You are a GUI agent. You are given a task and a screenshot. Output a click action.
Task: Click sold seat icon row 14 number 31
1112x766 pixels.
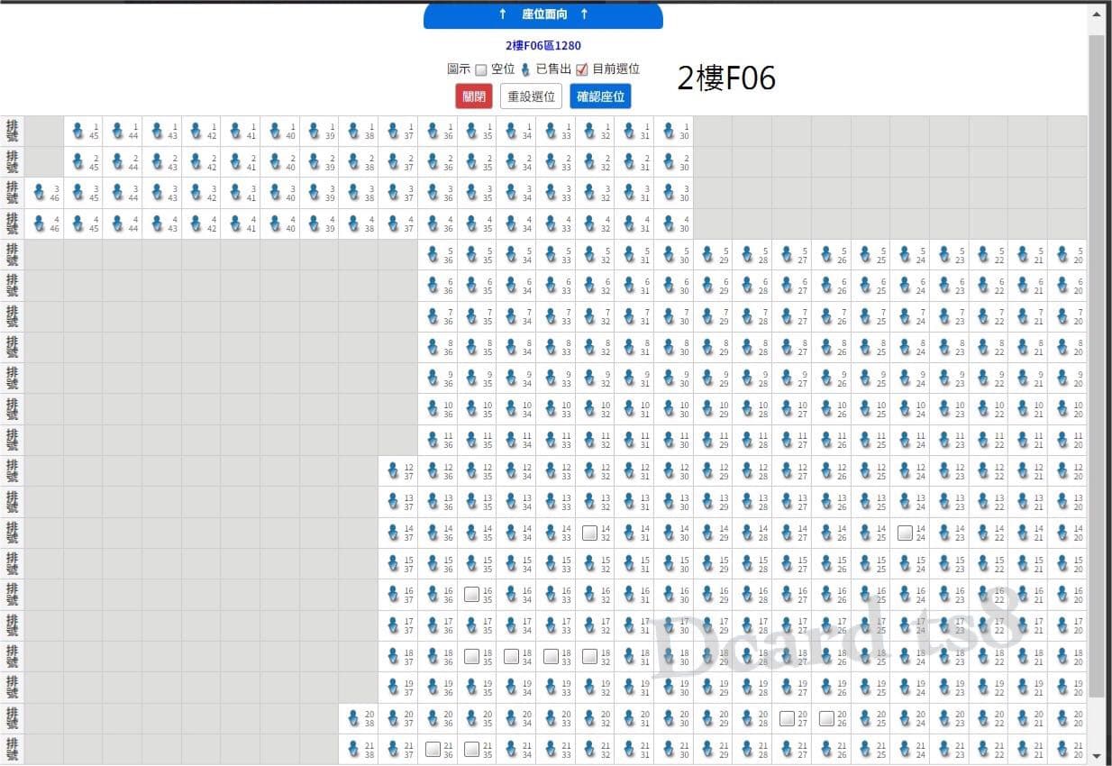tap(630, 533)
